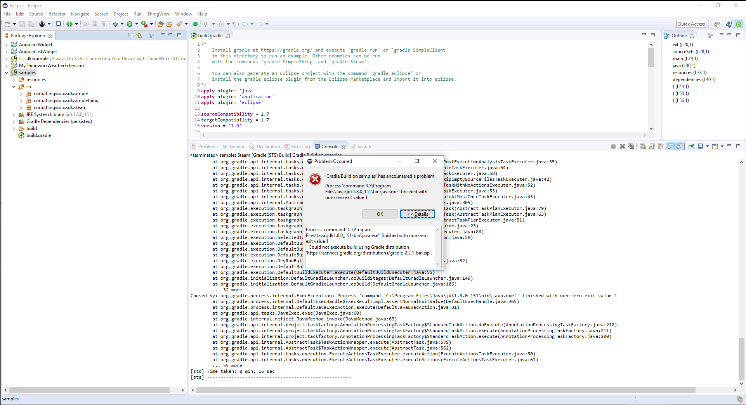Click the Details button in the error dialog
Image resolution: width=746 pixels, height=405 pixels.
(417, 214)
